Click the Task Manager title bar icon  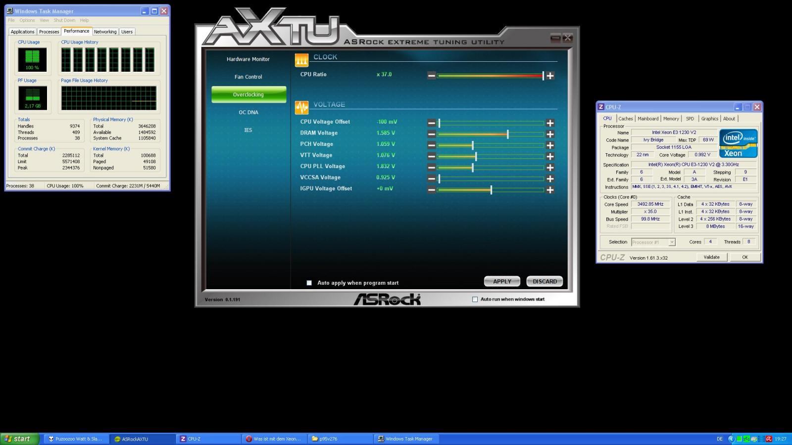[x=10, y=11]
